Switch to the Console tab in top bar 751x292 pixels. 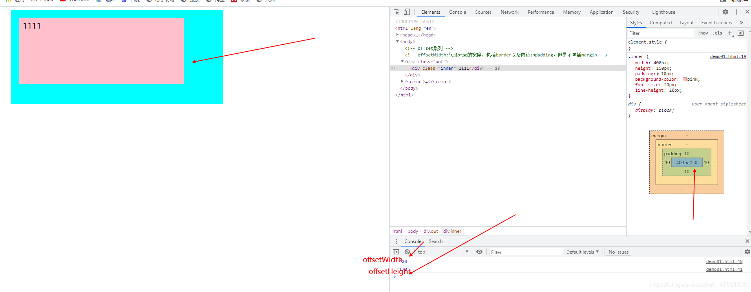[458, 12]
